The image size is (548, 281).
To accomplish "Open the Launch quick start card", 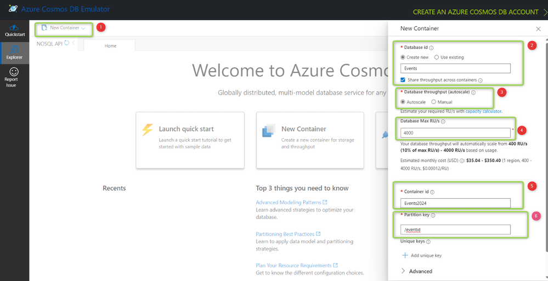I will [x=190, y=140].
